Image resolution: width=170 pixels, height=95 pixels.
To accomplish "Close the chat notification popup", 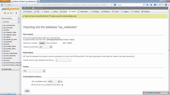I will (168, 93).
